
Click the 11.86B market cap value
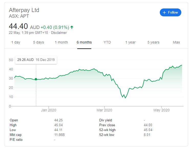point(59,135)
